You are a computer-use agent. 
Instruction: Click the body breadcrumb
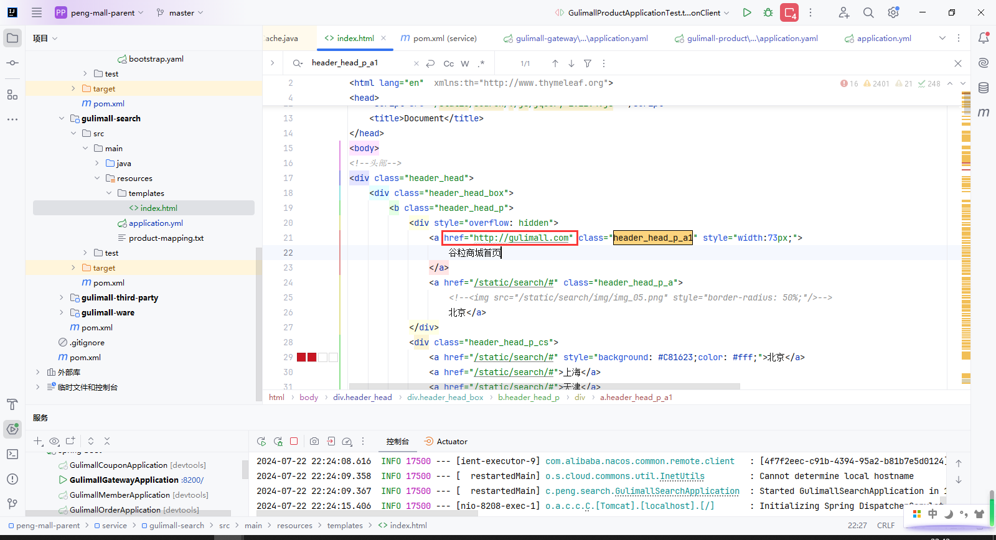[309, 397]
